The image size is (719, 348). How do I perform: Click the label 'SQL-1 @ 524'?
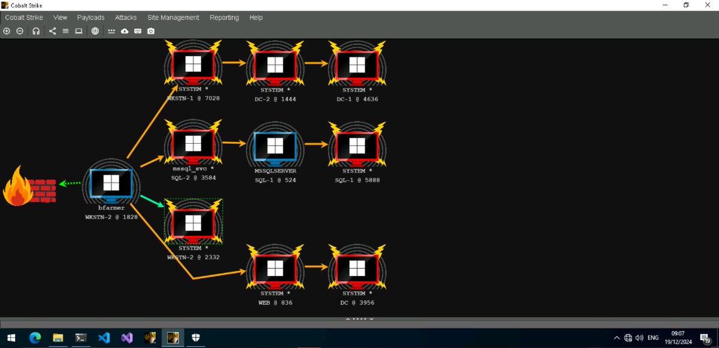(x=275, y=180)
